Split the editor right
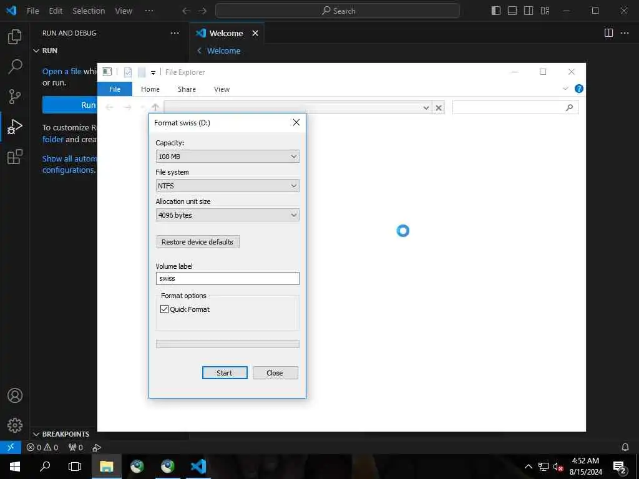 [x=608, y=33]
